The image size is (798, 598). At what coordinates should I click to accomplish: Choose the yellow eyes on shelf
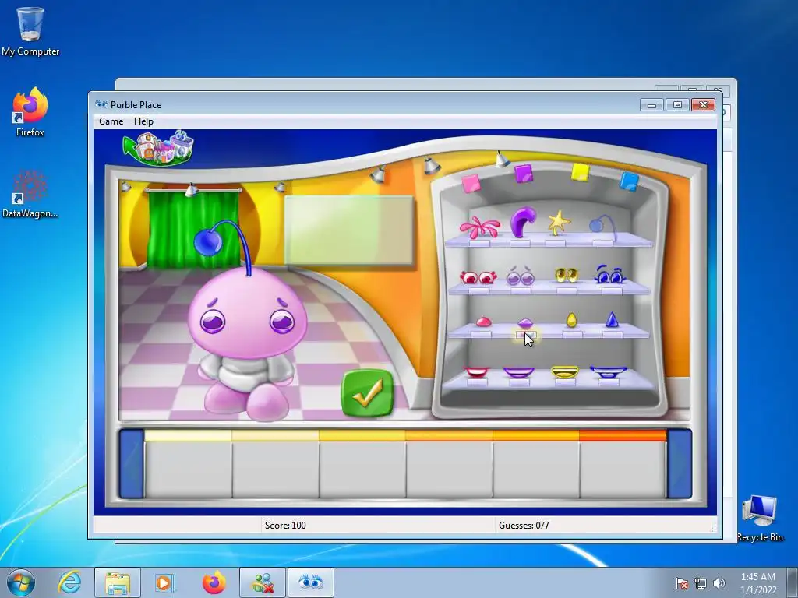pos(566,275)
